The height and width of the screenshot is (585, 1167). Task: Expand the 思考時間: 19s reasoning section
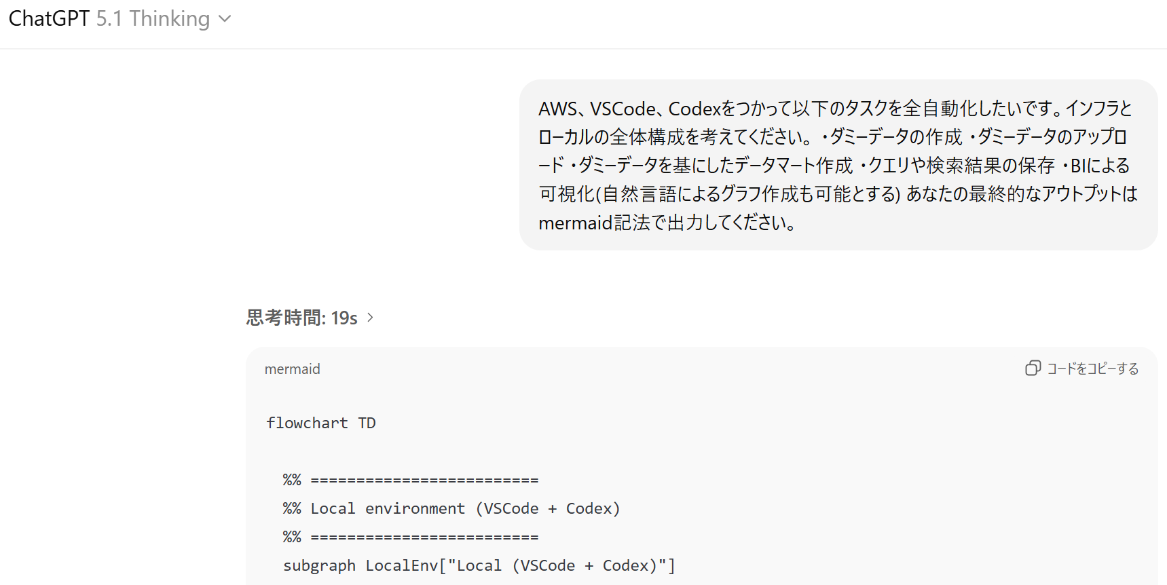[301, 317]
